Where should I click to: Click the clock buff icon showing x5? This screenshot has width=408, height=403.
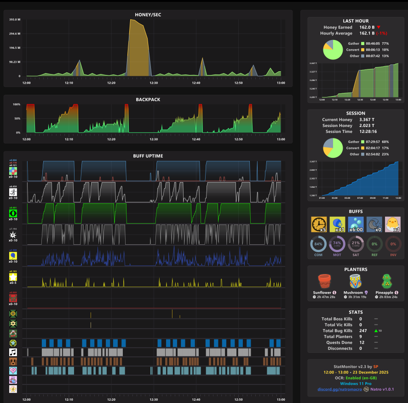[319, 224]
